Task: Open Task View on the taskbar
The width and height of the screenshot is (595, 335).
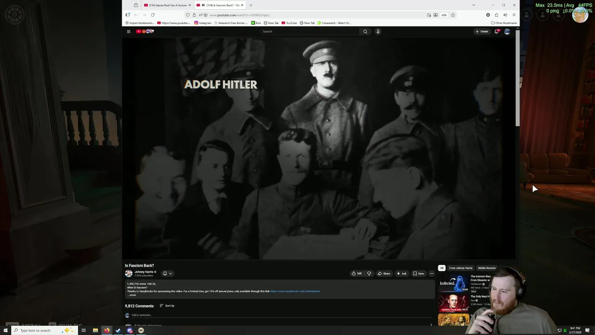Action: pos(84,330)
